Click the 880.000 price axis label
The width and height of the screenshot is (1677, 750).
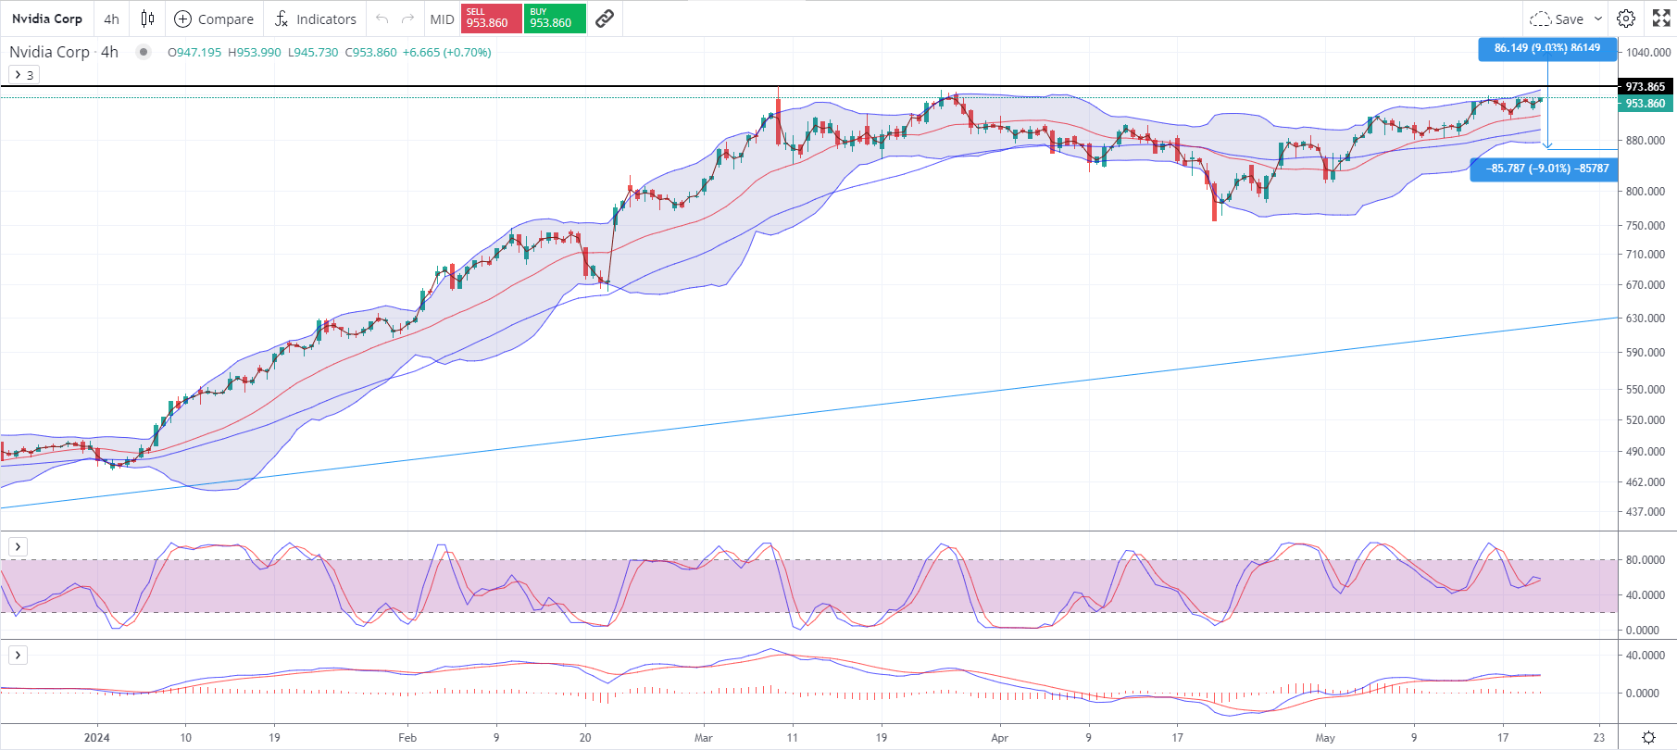pos(1646,141)
